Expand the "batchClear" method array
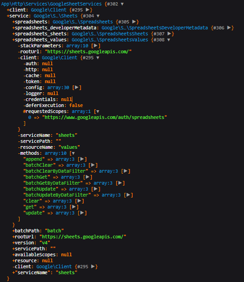Image resolution: width=244 pixels, height=282 pixels. [x=92, y=165]
